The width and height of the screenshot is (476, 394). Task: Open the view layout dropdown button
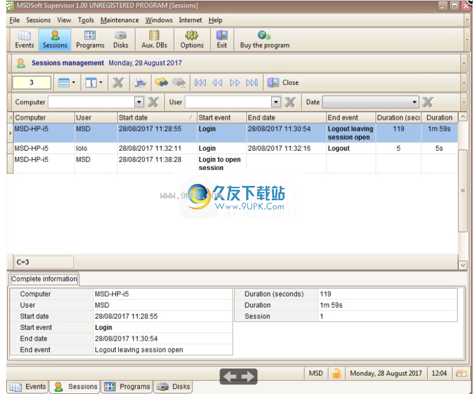[x=67, y=82]
